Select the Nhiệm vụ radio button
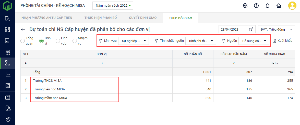Viewport: 300px width, 125px height. coord(75,41)
